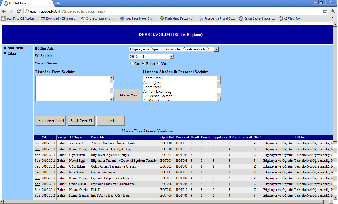Screen dimensions: 338x204
Task: Open the Bölüm Adı department dropdown
Action: coord(174,49)
